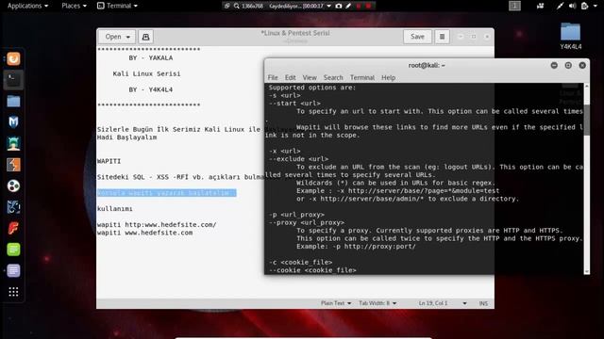Click the highlighted text line in gedit

[x=167, y=193]
